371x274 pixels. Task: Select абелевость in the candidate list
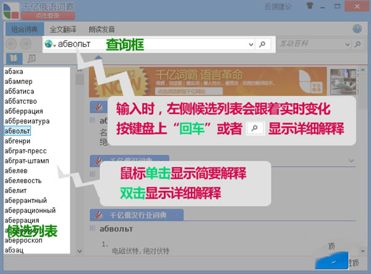[x=23, y=181]
